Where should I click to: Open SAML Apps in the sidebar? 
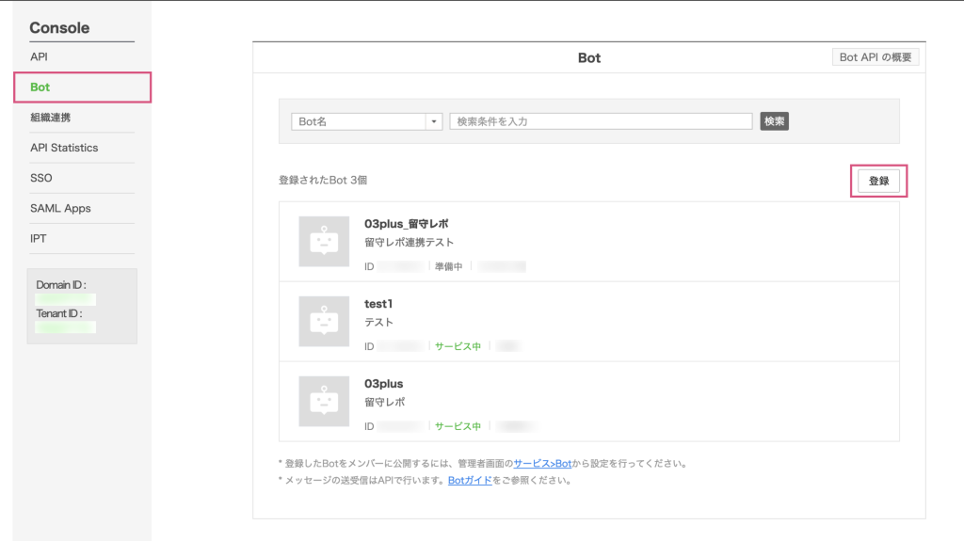60,208
